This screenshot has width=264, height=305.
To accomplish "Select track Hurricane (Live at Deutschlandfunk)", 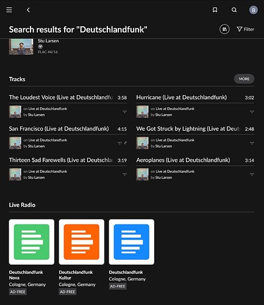I will point(182,98).
